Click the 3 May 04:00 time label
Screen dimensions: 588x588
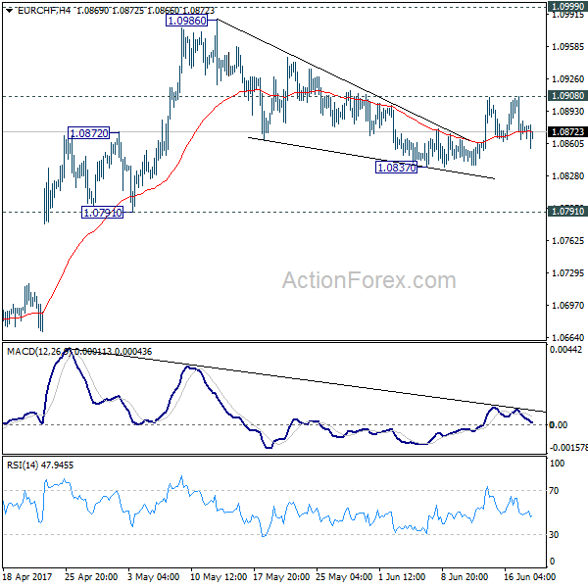click(153, 576)
